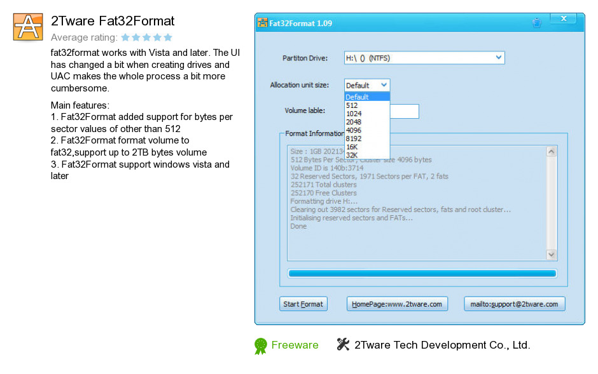Select 8192 allocation unit size

(367, 139)
